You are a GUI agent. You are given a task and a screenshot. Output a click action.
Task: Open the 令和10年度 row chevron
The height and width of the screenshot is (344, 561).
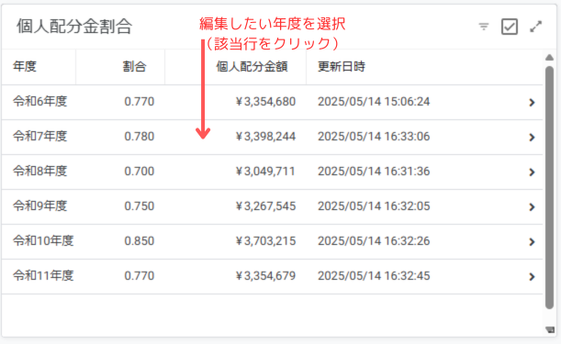[x=532, y=242]
